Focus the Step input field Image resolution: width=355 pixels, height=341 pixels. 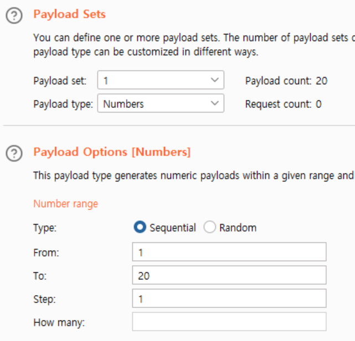[229, 298]
